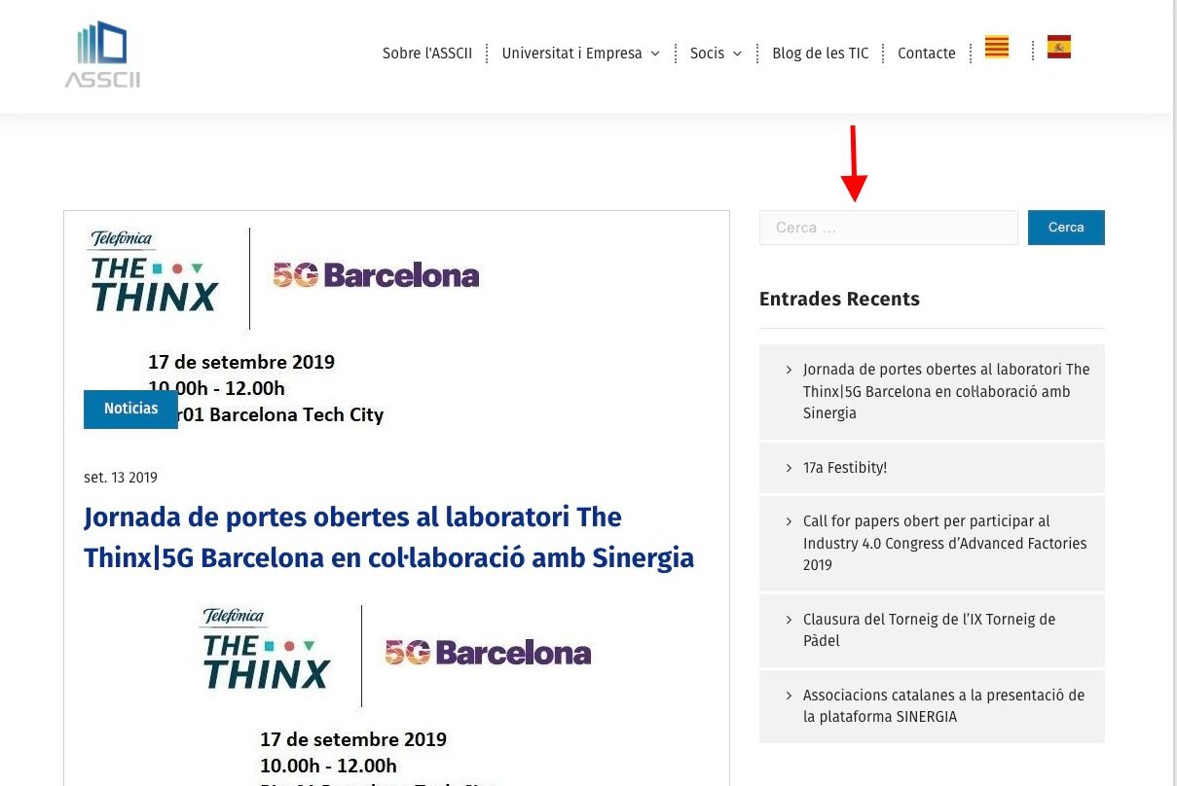Image resolution: width=1177 pixels, height=786 pixels.
Task: Open recent entry Call for papers obert
Action: 944,543
